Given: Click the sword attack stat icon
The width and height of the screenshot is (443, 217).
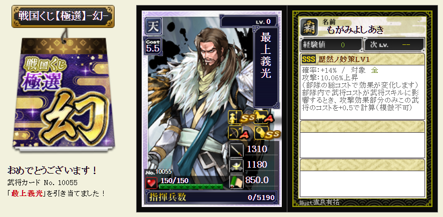Looking at the screenshot, I should 237,150.
